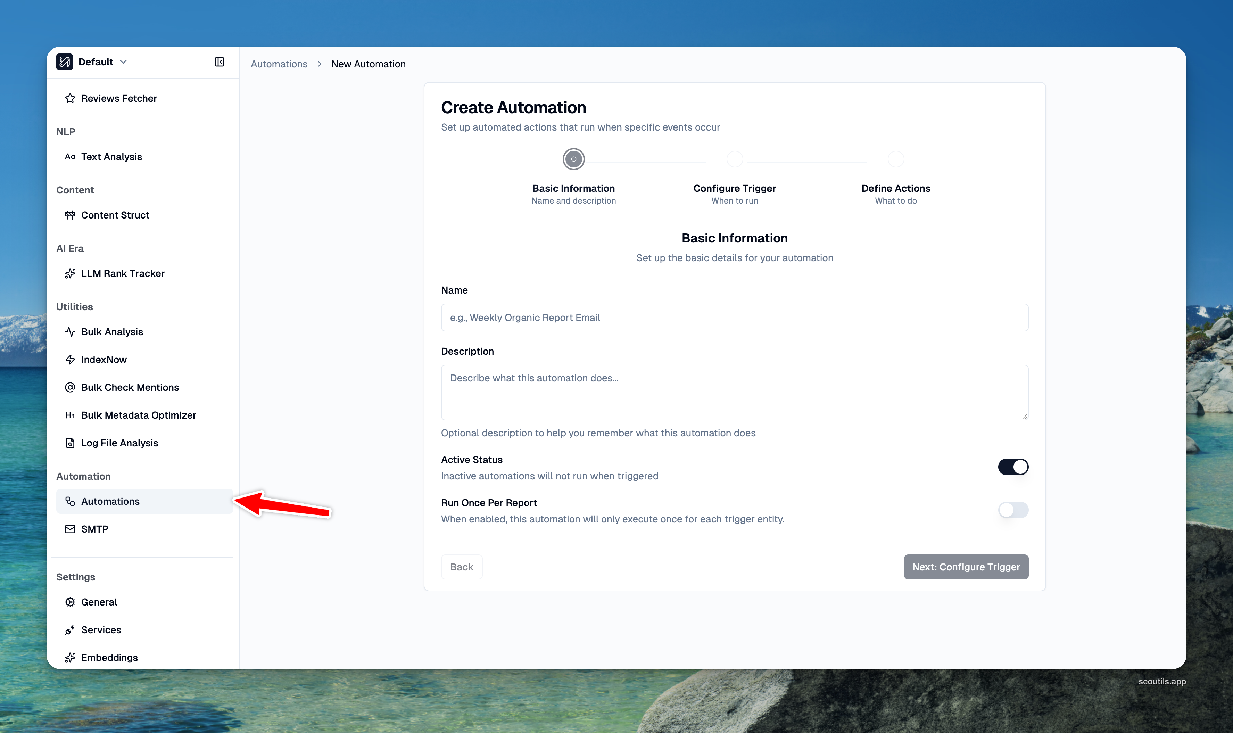Open Text Analysis from sidebar
Screen dimensions: 1233x733
pyautogui.click(x=111, y=157)
